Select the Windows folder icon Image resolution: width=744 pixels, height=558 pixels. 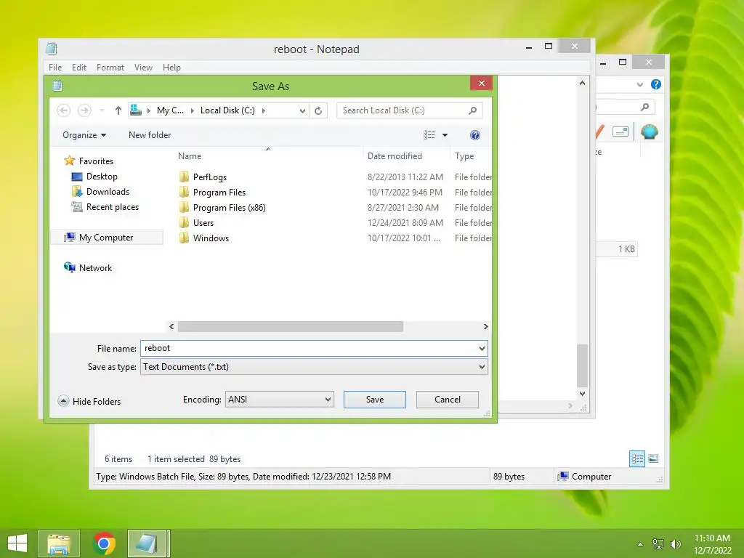coord(184,238)
